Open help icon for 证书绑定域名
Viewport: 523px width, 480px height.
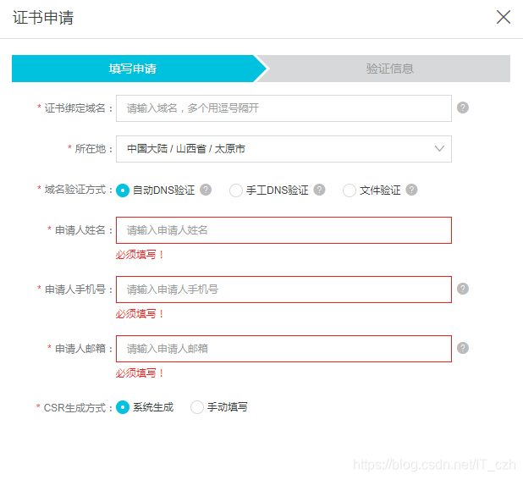pyautogui.click(x=463, y=108)
